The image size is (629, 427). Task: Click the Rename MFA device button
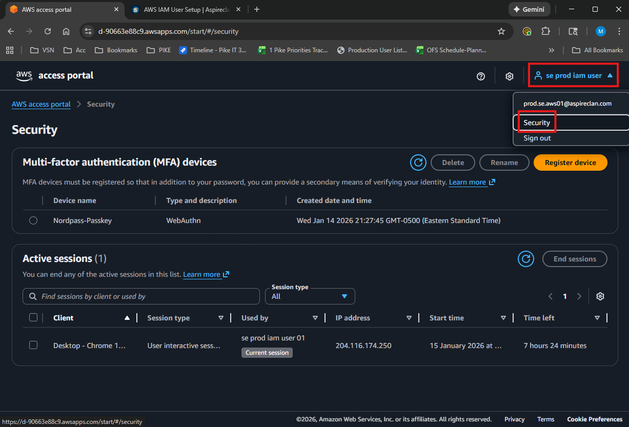pos(504,162)
